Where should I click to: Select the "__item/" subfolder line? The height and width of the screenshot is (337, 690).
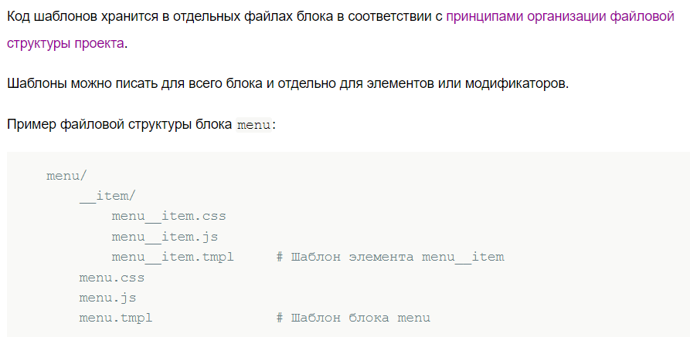point(108,196)
